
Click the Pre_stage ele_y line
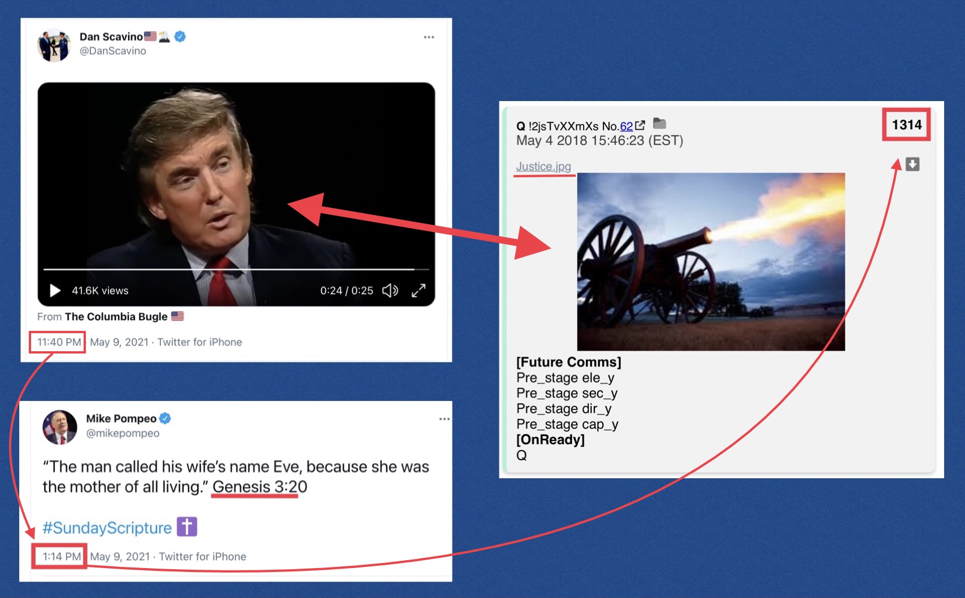click(x=565, y=378)
